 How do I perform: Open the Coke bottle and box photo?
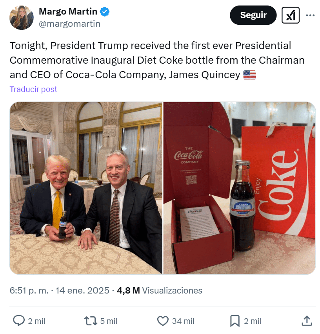click(x=239, y=188)
